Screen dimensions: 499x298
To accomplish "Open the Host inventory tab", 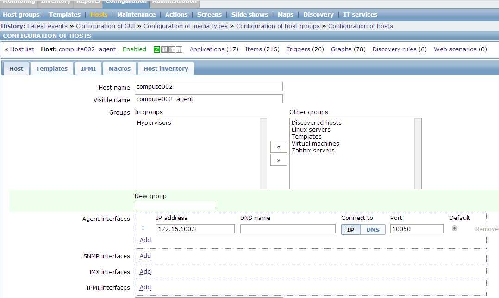I will (x=166, y=69).
